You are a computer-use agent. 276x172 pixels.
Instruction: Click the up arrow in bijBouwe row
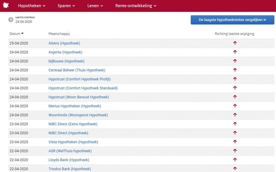[235, 61]
